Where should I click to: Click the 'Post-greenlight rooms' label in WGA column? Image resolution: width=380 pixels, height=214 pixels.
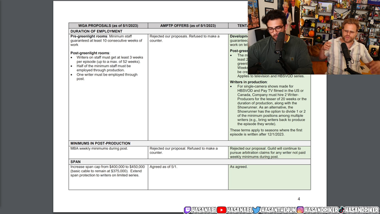(90, 53)
